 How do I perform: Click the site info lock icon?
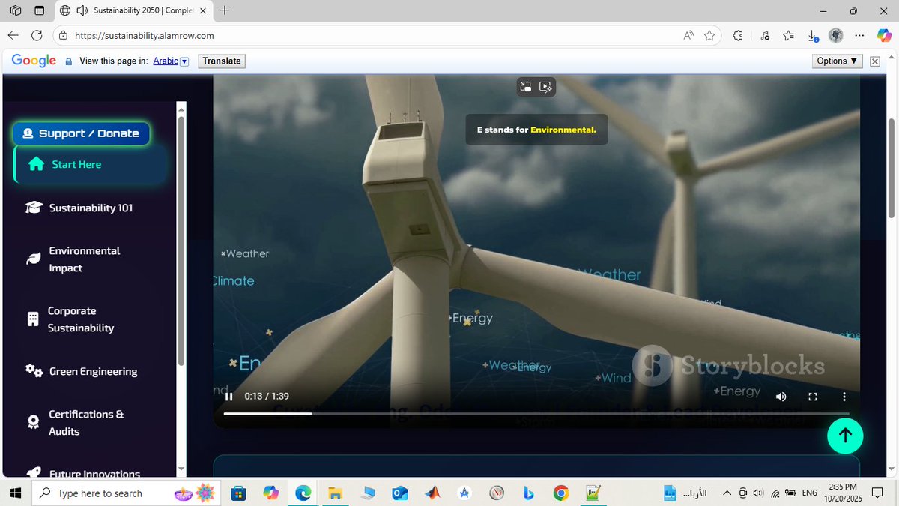tap(64, 35)
